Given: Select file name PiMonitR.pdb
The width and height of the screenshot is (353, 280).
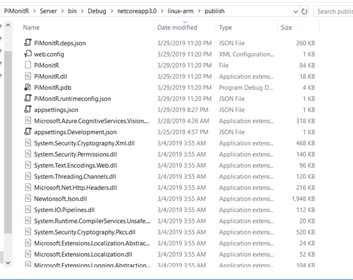Looking at the screenshot, I should 53,88.
